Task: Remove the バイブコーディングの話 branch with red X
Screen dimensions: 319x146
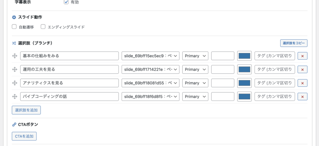Action: 302,97
